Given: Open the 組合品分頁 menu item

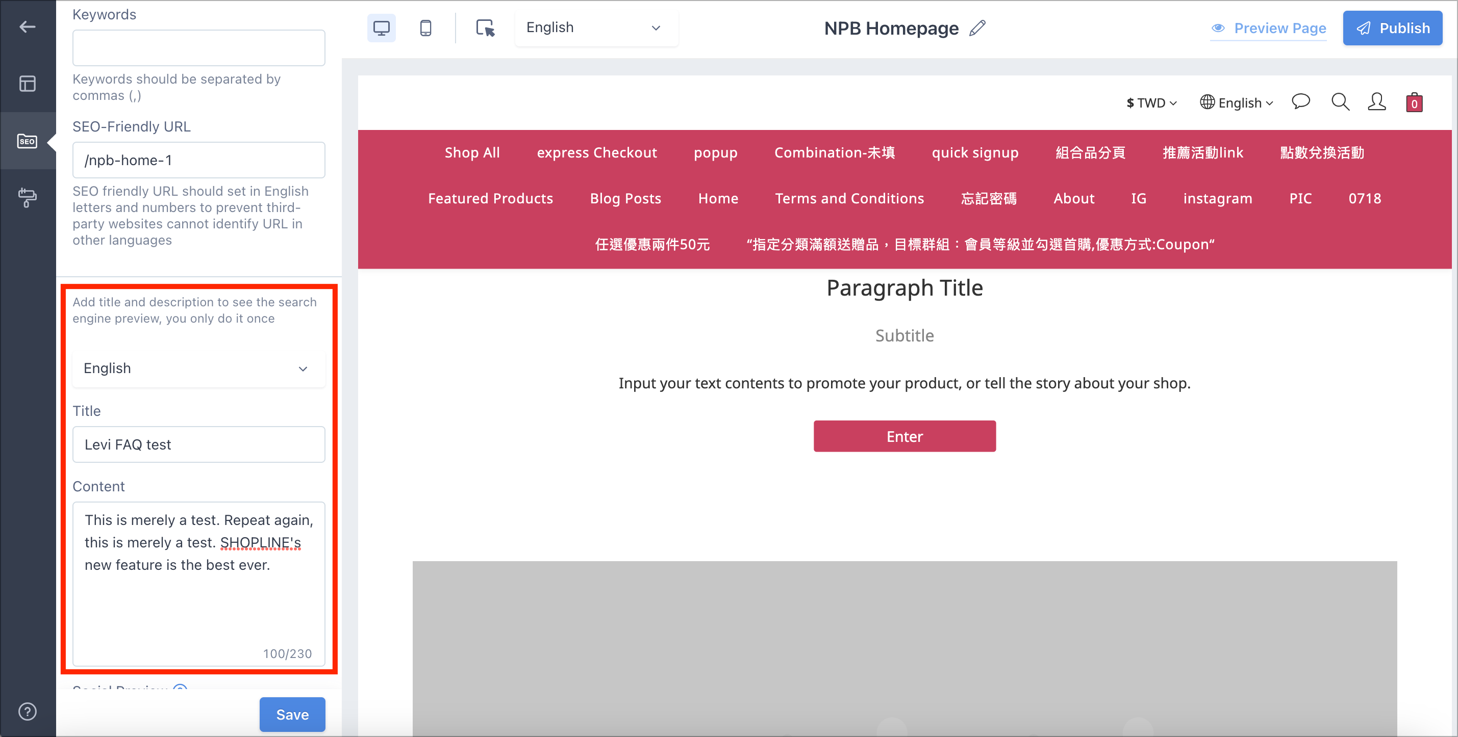Looking at the screenshot, I should click(1090, 153).
